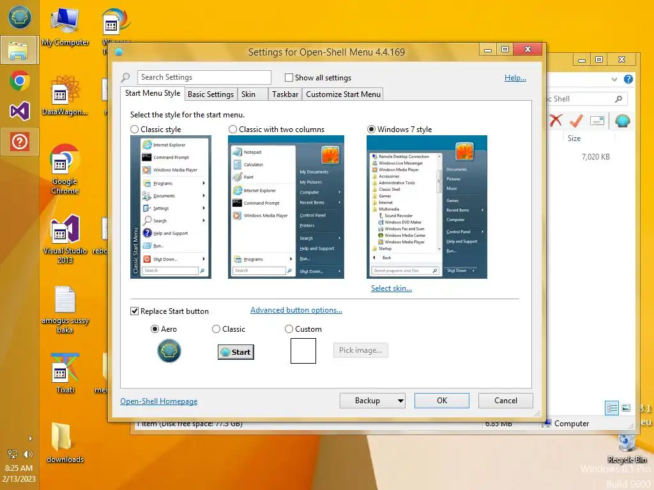Select the Classic style radio button

[x=134, y=130]
